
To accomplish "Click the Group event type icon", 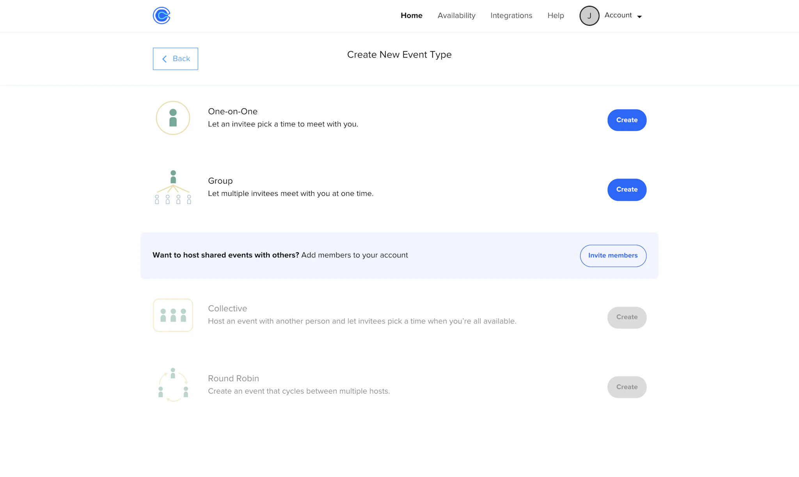I will pos(173,187).
